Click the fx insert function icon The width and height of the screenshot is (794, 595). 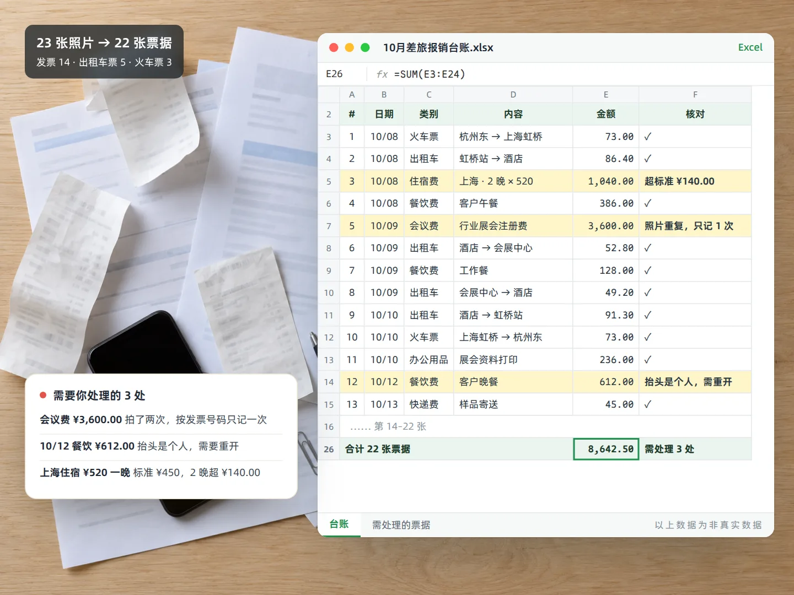[382, 74]
